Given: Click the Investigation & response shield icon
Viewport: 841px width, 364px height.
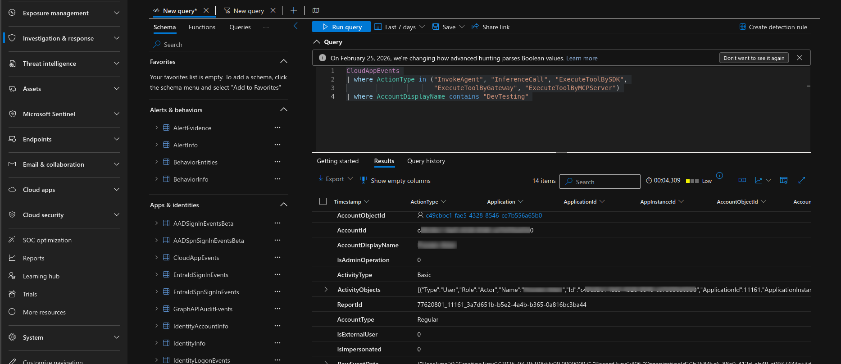Looking at the screenshot, I should tap(12, 38).
